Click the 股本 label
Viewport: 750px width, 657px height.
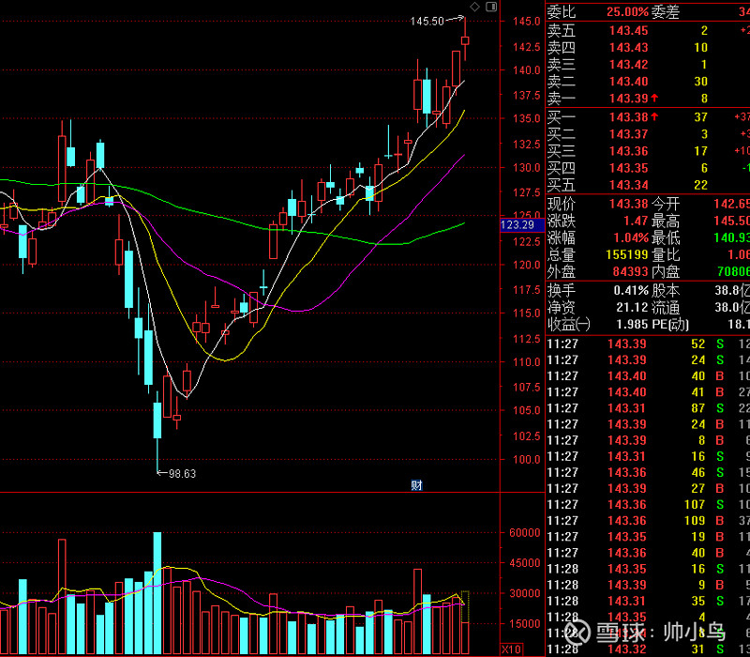tap(666, 291)
